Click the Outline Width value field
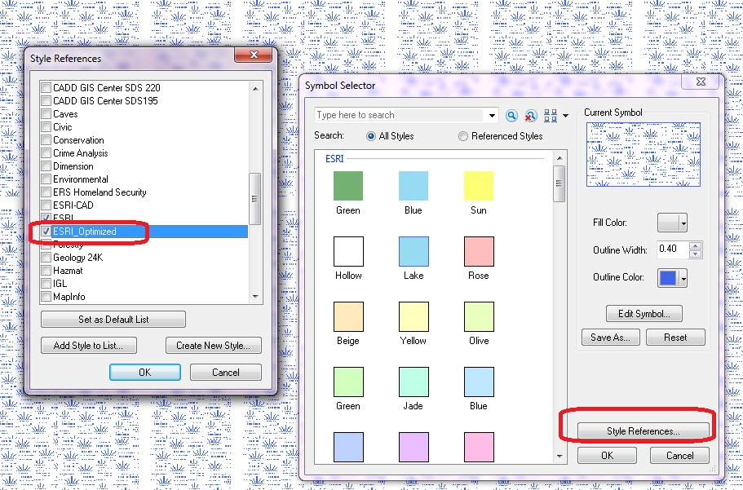743x490 pixels. point(672,249)
